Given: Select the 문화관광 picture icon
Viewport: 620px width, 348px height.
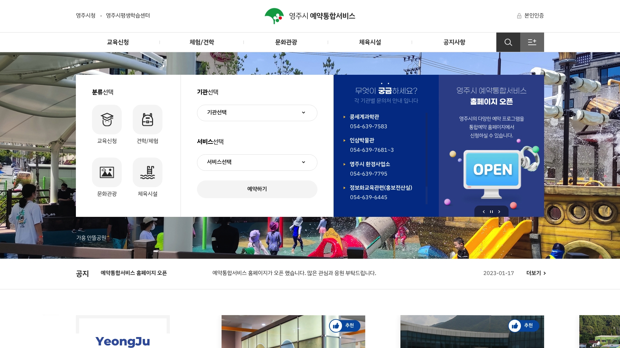Looking at the screenshot, I should tap(107, 172).
